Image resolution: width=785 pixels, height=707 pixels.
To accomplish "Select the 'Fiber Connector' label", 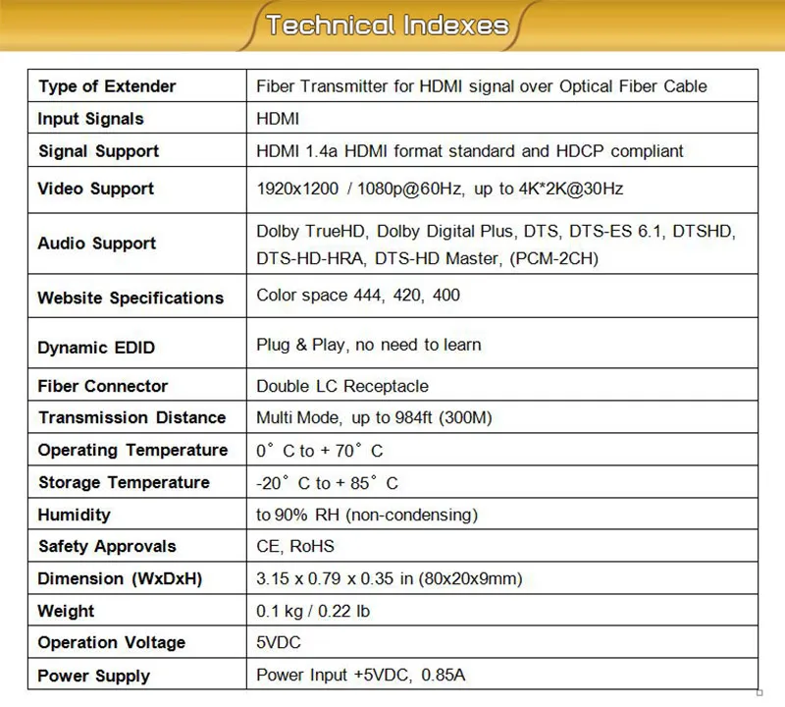I will pyautogui.click(x=103, y=386).
